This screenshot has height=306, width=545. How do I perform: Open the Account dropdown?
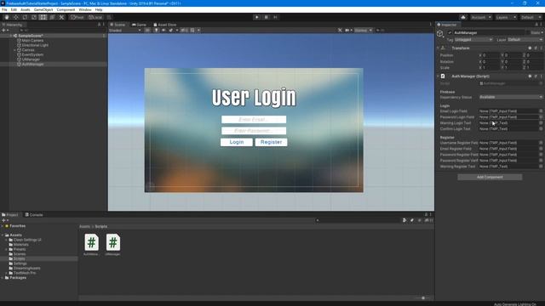pos(481,17)
